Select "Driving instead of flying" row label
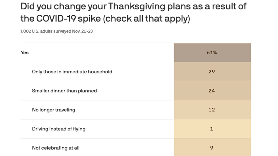 [59, 129]
